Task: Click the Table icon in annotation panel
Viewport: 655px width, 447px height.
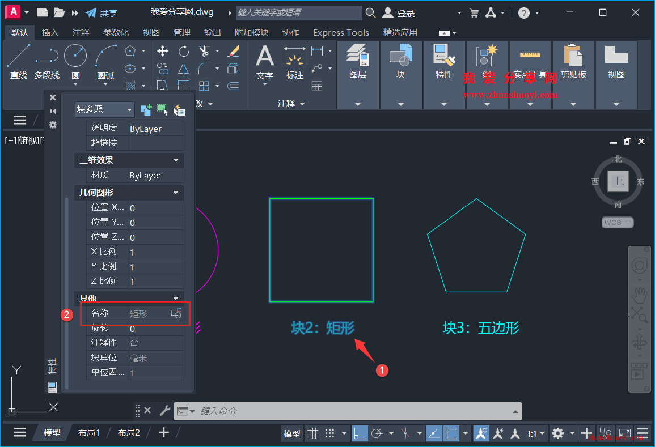Action: [317, 86]
